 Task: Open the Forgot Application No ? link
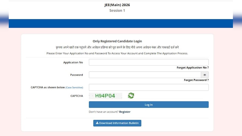pyautogui.click(x=193, y=68)
